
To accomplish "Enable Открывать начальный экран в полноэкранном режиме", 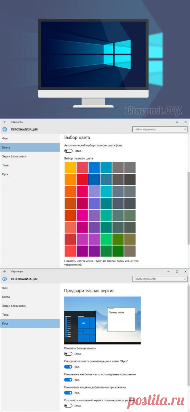I will point(68,406).
